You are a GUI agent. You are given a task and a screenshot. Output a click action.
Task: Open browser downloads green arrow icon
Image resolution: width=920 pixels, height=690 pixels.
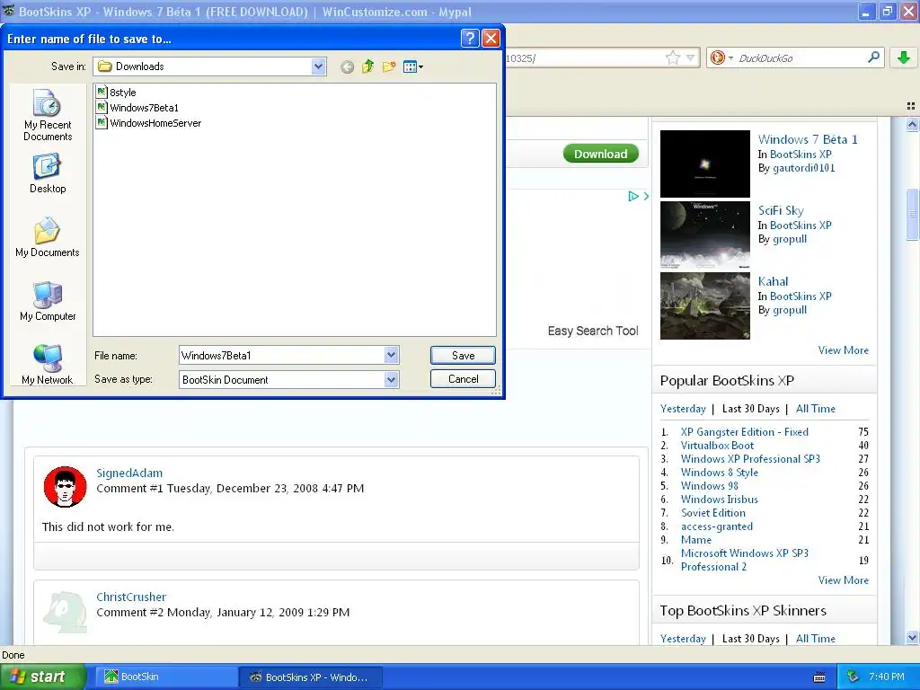[x=904, y=57]
